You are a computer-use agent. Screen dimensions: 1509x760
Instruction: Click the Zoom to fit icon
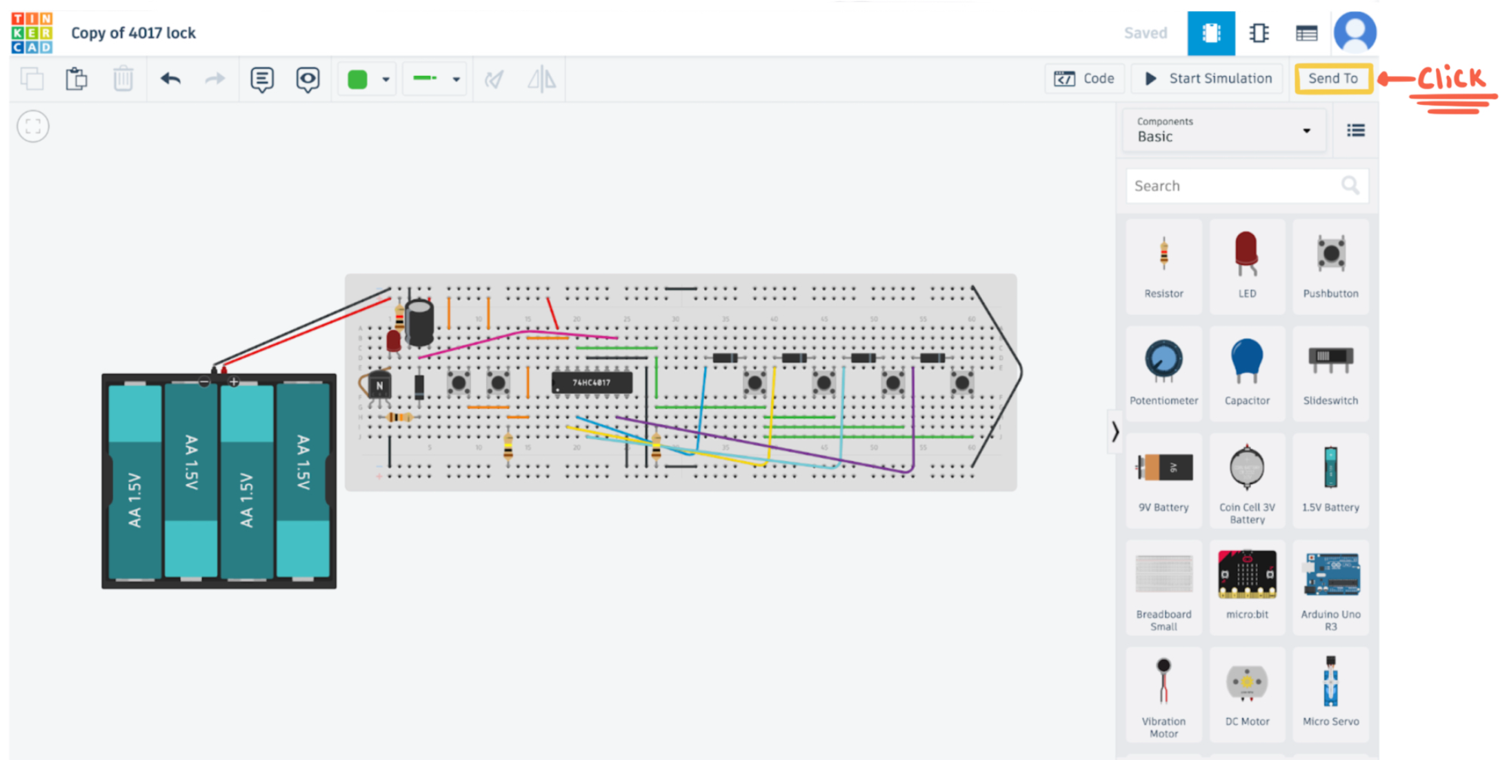(x=33, y=127)
